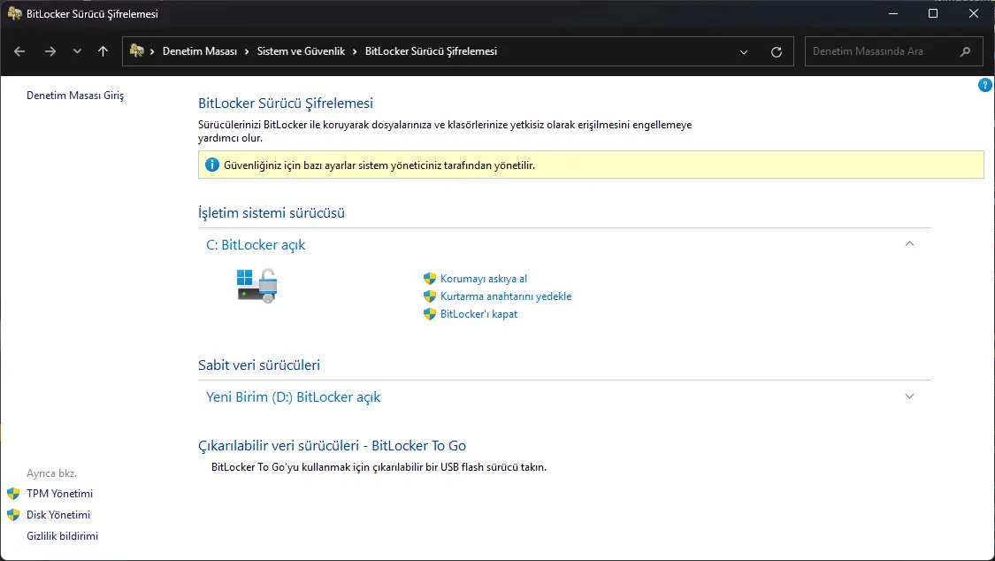The width and height of the screenshot is (995, 561).
Task: Open help with the question mark icon
Action: [985, 85]
